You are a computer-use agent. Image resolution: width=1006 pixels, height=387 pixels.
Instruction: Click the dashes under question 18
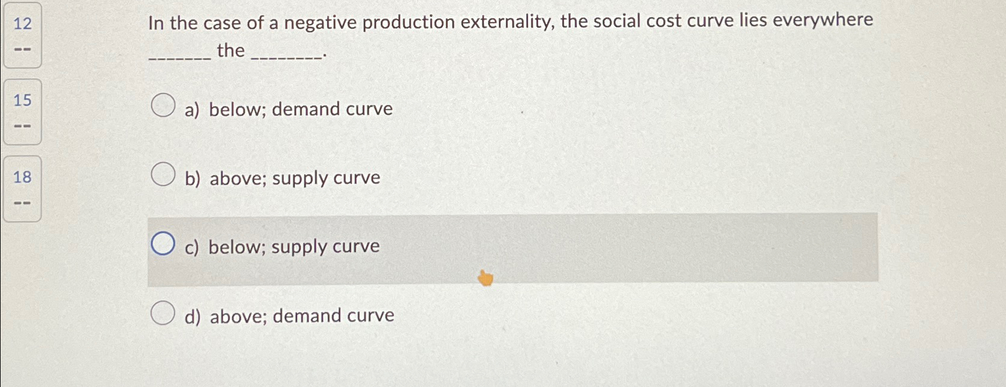tap(22, 202)
